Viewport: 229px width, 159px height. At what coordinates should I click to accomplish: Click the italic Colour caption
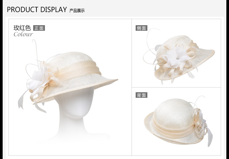tap(23, 35)
